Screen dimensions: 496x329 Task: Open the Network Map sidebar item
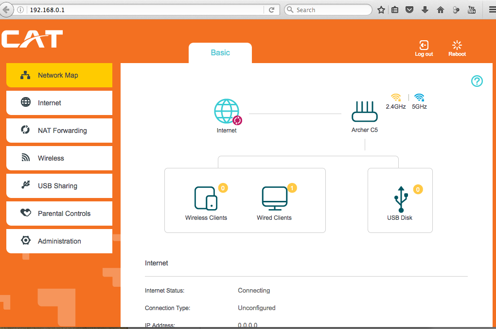point(59,75)
